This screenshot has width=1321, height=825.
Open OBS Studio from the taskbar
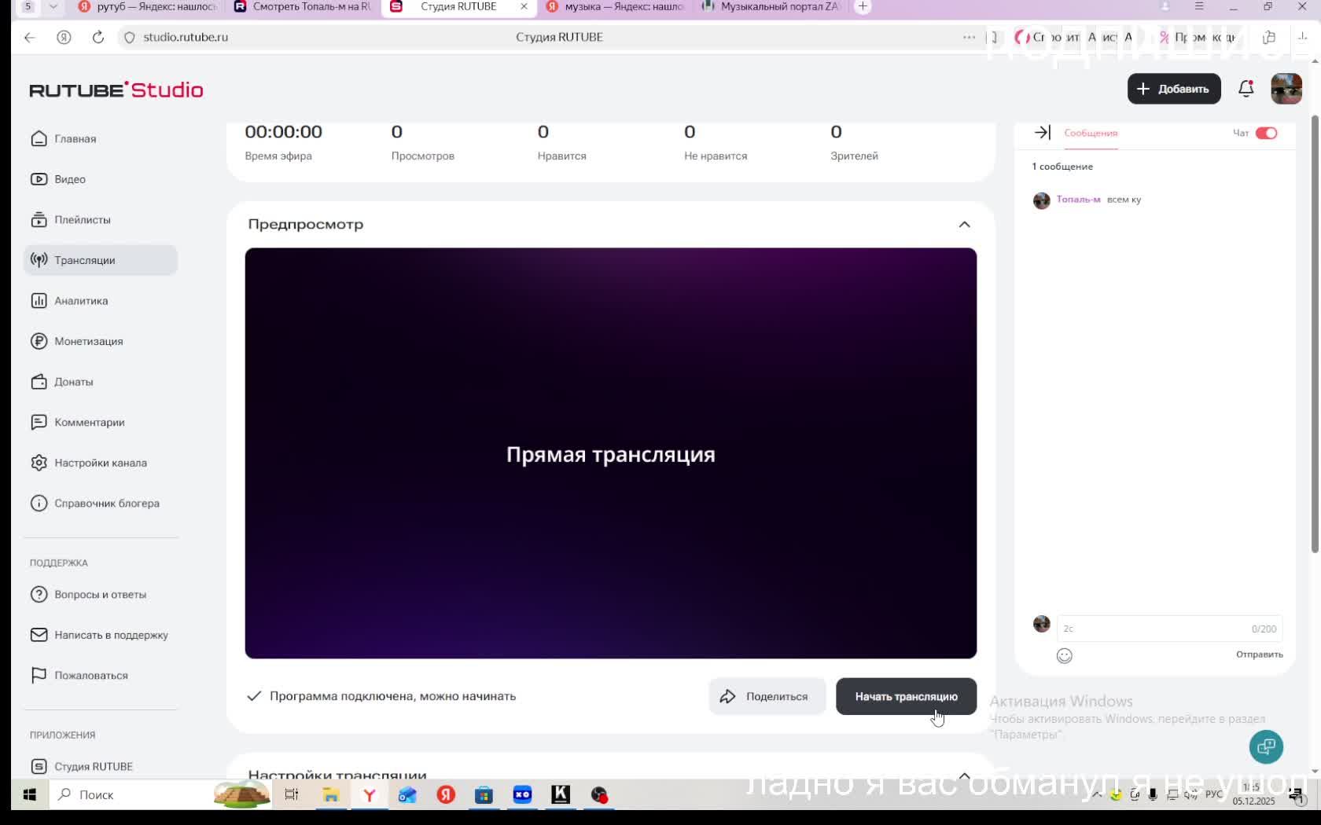[599, 795]
